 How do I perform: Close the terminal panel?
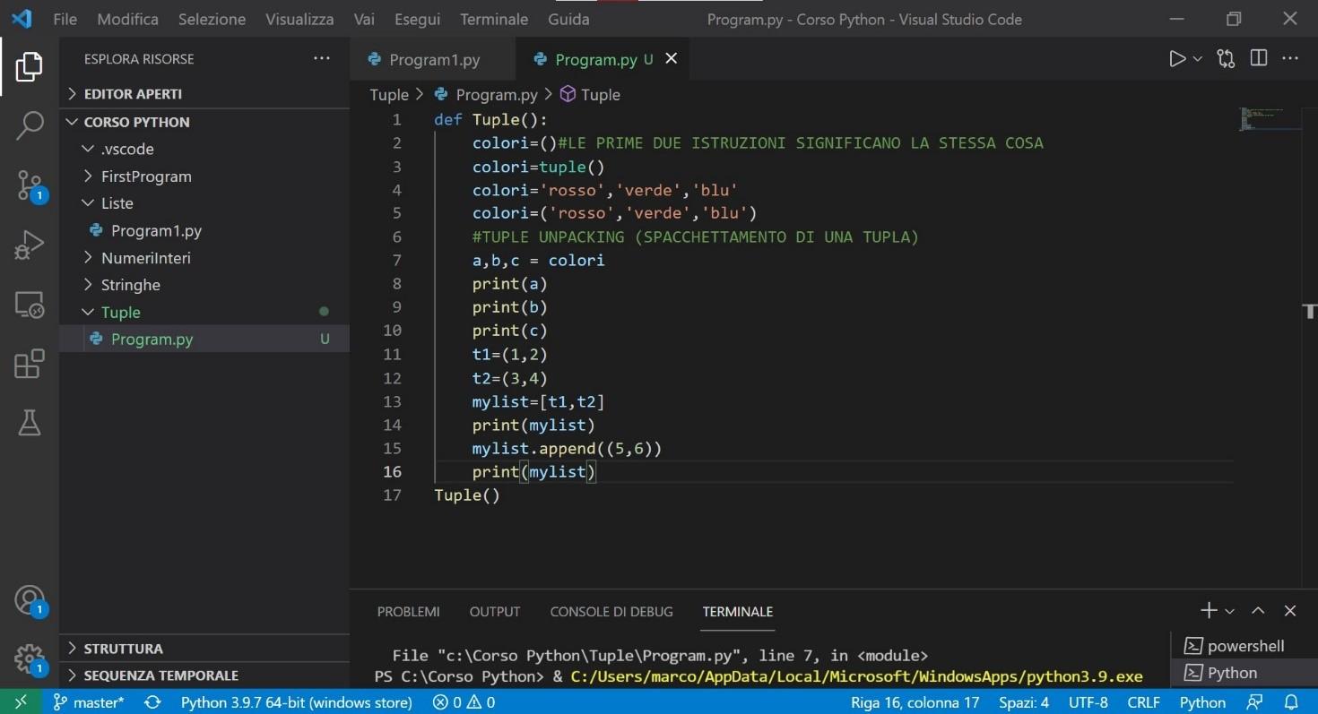tap(1290, 611)
